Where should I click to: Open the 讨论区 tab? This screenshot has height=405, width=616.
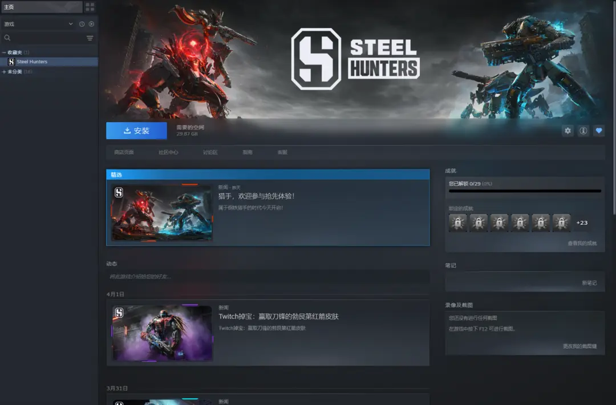coord(210,152)
